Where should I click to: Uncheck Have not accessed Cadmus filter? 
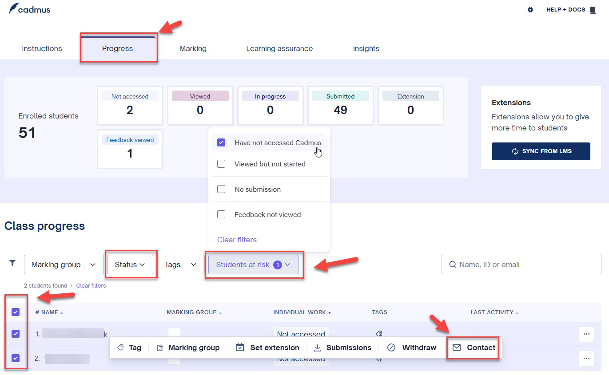[x=221, y=142]
